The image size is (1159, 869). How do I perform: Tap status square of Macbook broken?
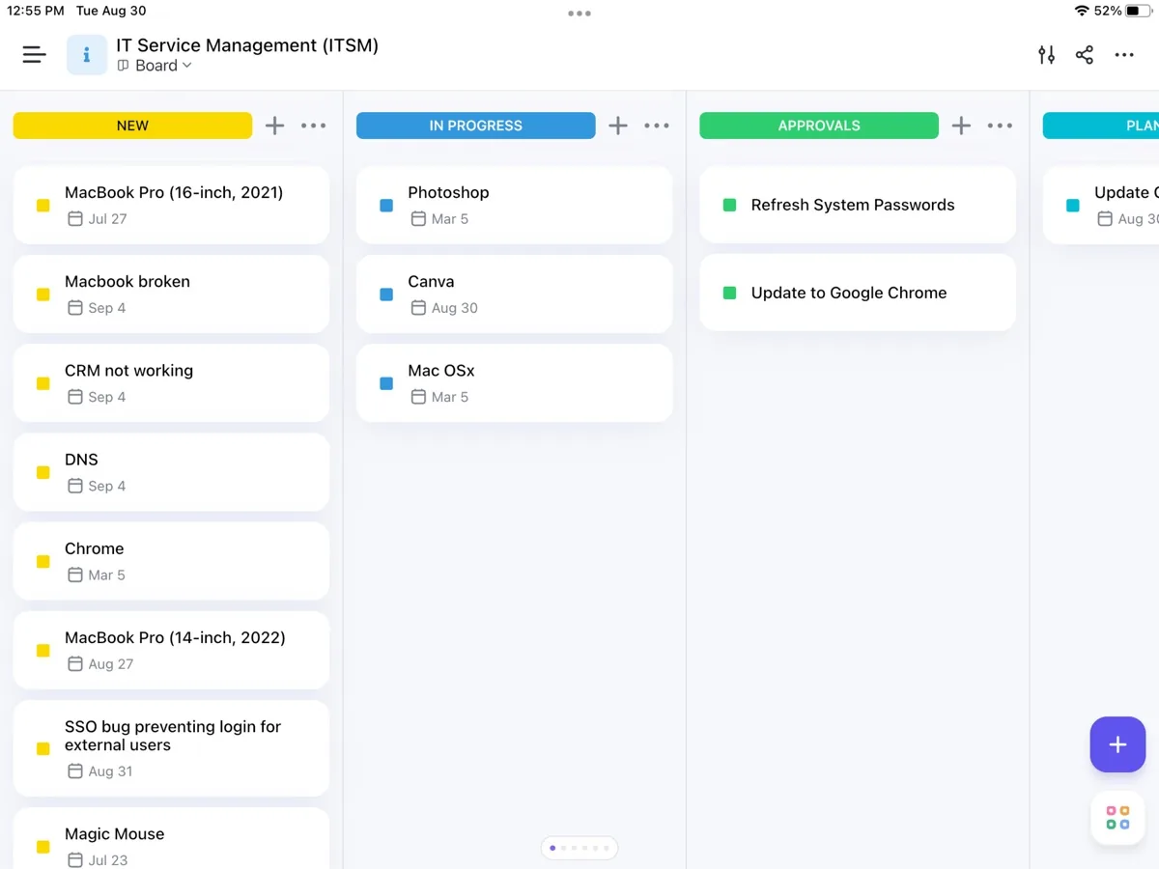(42, 294)
